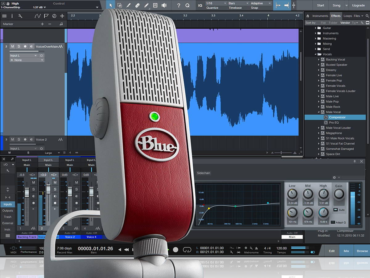Viewport: 370px width, 278px height.
Task: Enable record arm on VoiceOverMain
Action: [25, 46]
